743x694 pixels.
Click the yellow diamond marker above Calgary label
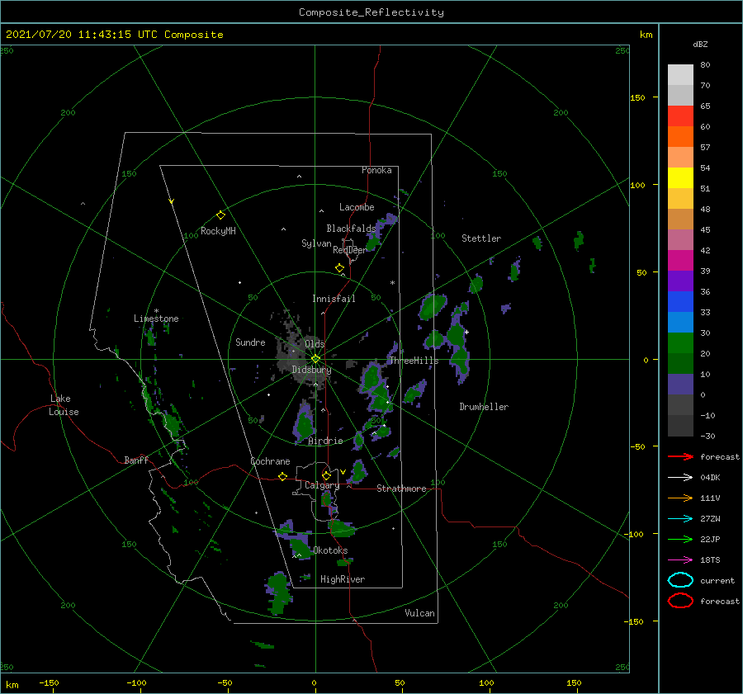326,475
